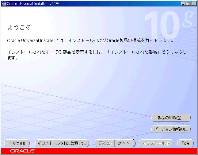198x155 pixels.
Task: Click the ヘルプ(H) help button
Action: point(17,143)
